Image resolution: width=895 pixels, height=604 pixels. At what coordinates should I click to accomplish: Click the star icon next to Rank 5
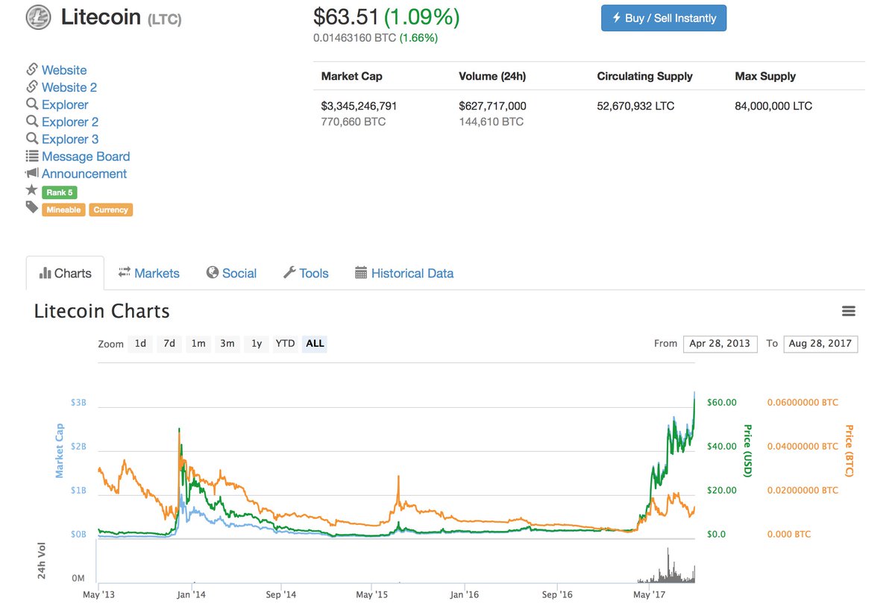tap(32, 191)
